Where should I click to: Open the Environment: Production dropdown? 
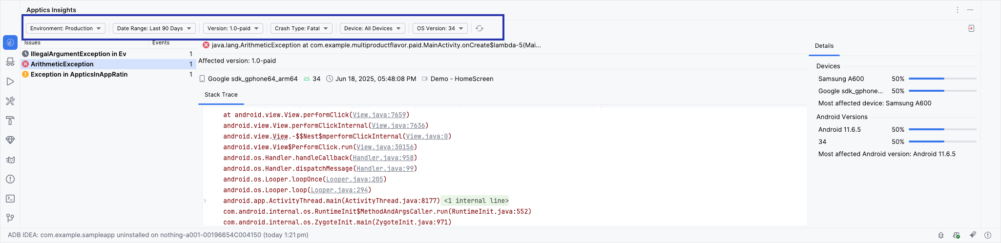(65, 28)
